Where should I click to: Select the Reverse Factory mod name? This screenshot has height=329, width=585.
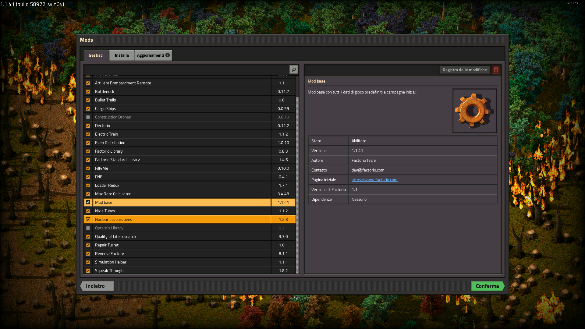[109, 253]
